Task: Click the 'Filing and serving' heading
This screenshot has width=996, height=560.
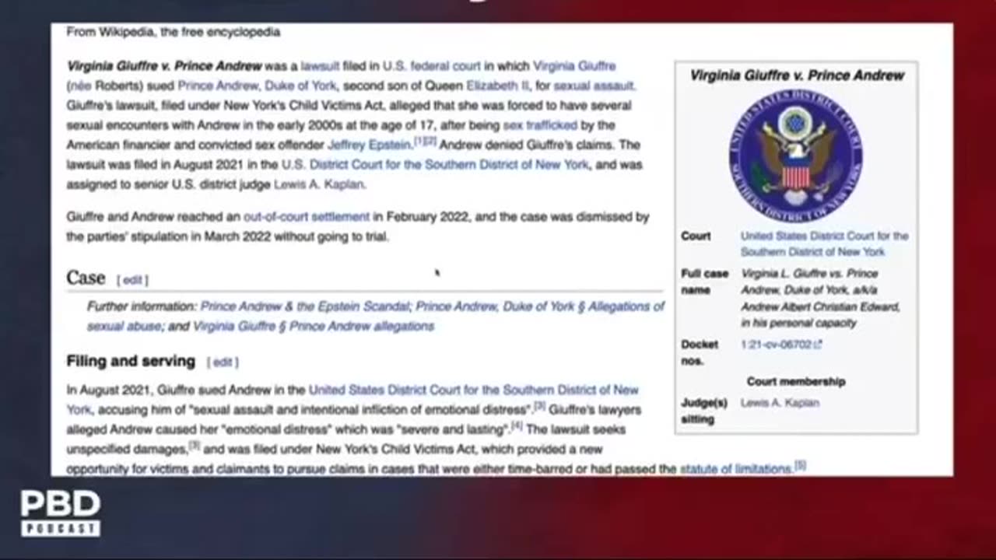Action: (x=131, y=361)
